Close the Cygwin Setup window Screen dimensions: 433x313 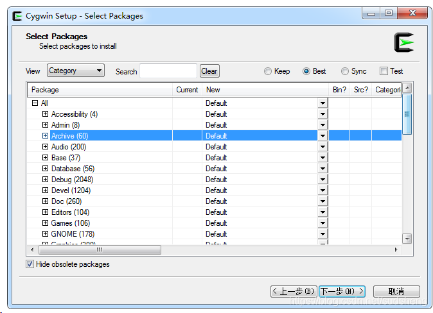click(412, 13)
